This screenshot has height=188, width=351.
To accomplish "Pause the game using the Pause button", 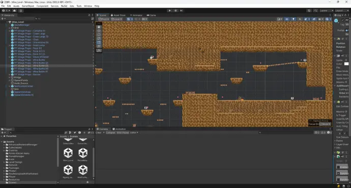I will [175, 11].
